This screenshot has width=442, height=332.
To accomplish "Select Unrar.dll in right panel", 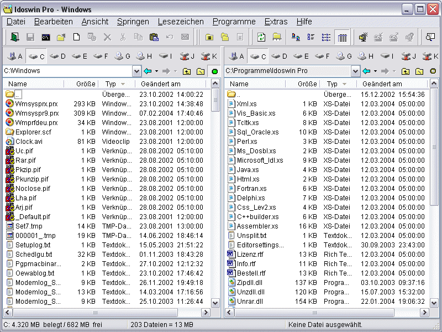I will tap(250, 302).
